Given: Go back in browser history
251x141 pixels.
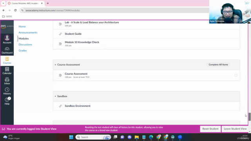Looking at the screenshot, I should [4, 10].
